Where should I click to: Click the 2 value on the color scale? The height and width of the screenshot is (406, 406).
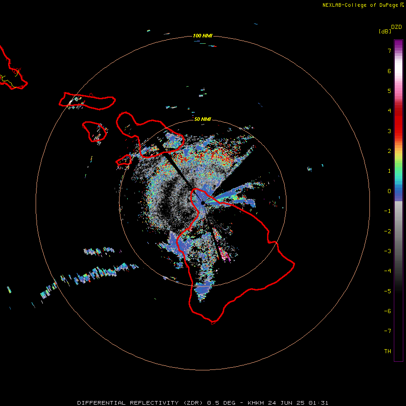[x=389, y=151]
